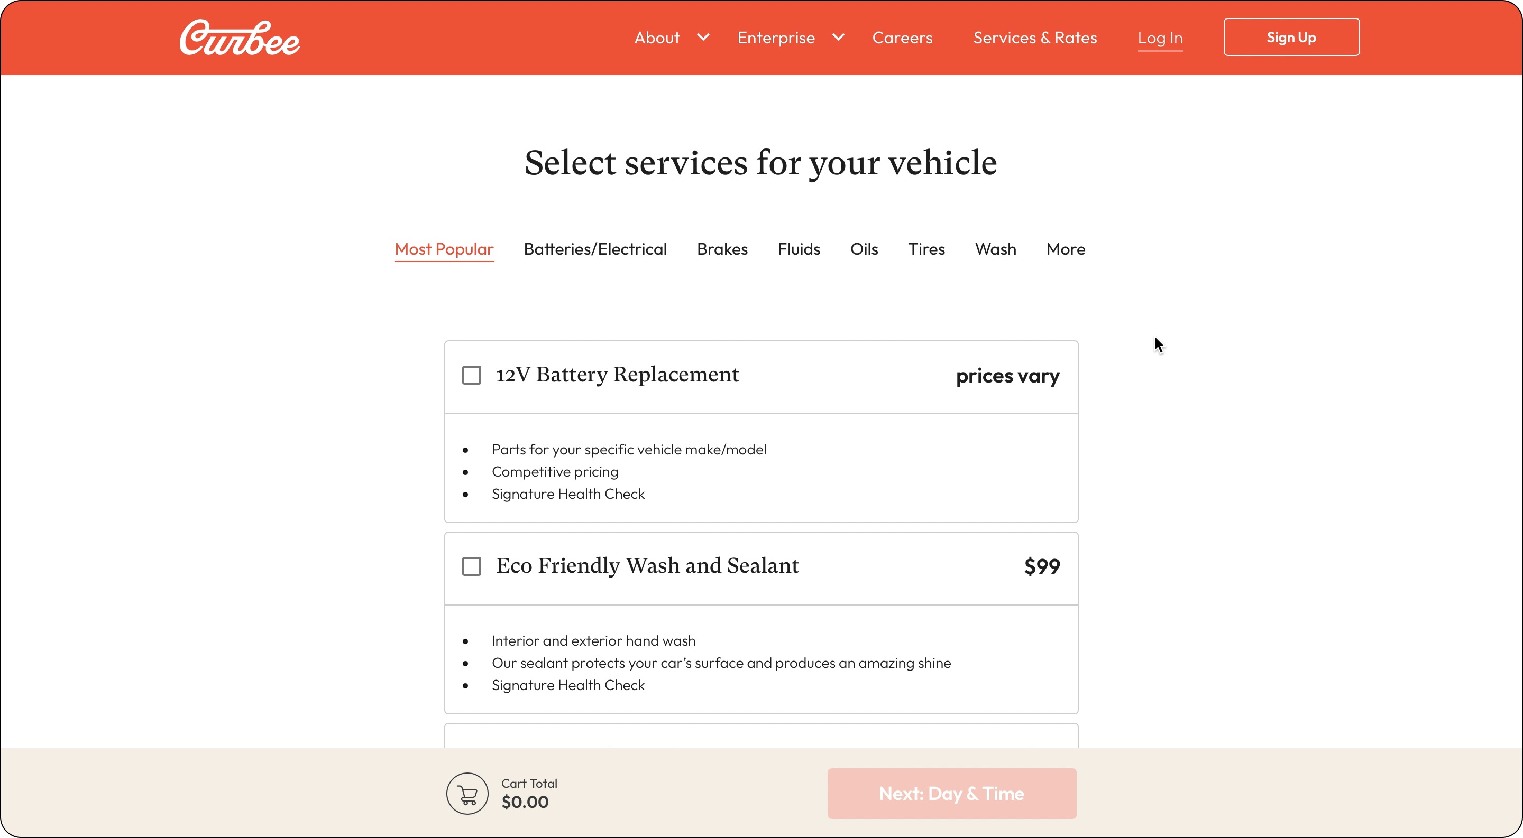
Task: Click the 'prices vary' label
Action: (1007, 376)
